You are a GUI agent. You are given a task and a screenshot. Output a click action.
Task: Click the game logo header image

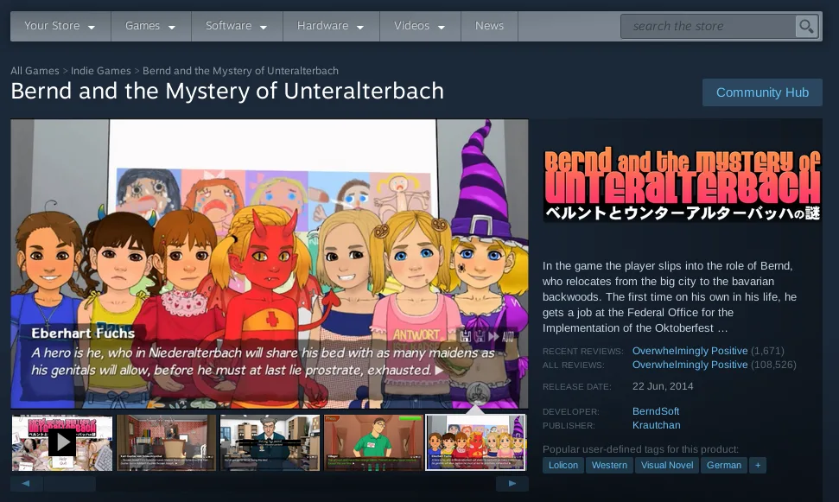point(683,185)
